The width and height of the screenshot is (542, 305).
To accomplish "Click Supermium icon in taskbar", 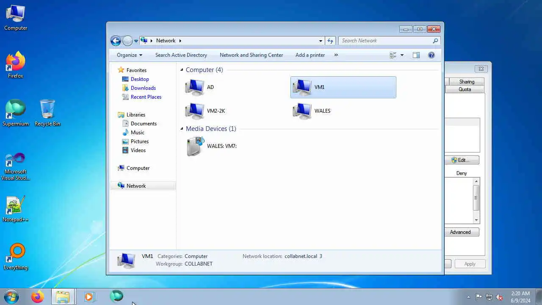I will (x=116, y=296).
